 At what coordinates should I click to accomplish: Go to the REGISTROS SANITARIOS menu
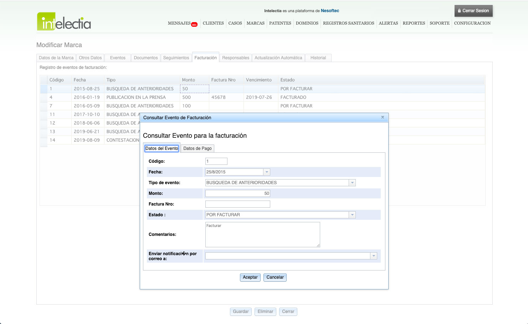point(348,23)
